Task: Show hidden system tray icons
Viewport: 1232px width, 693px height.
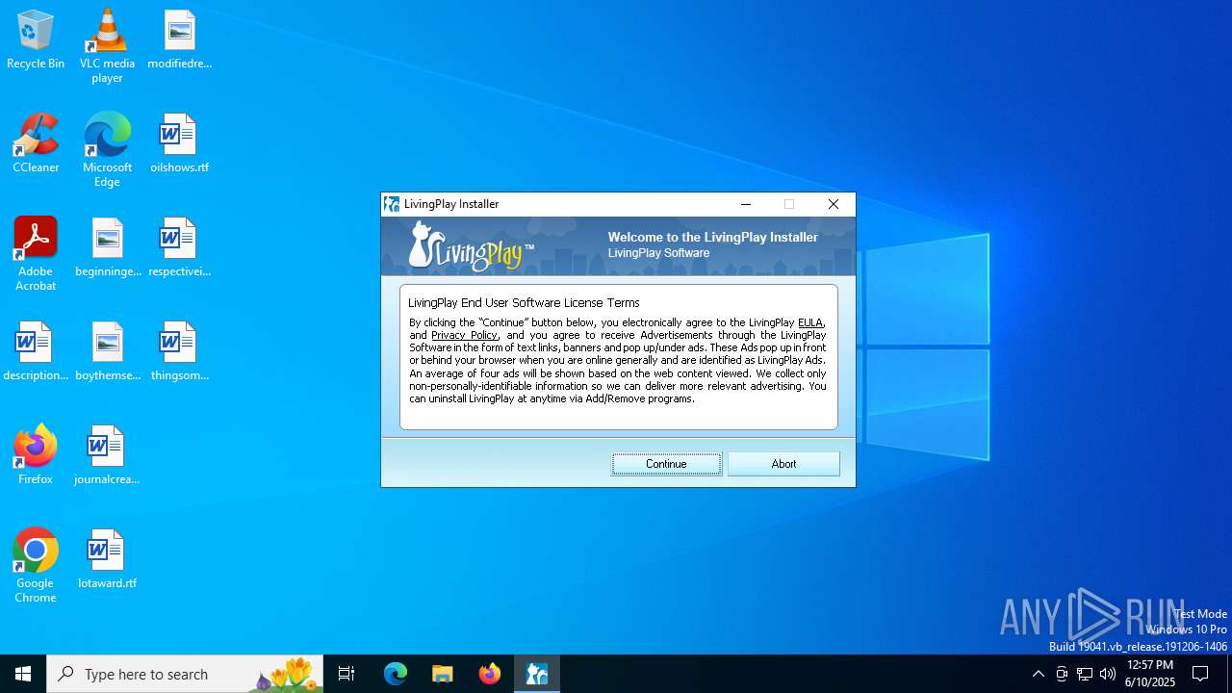Action: click(1038, 674)
